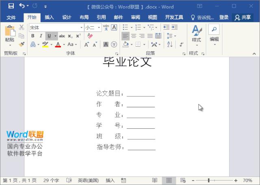Toggle bold formatting
Image resolution: width=260 pixels, height=185 pixels.
(33, 36)
